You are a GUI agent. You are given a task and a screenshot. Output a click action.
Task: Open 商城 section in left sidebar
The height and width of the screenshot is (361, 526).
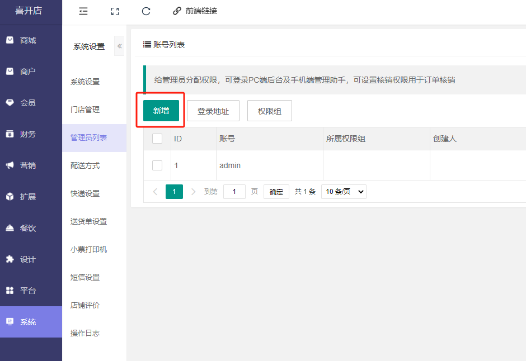27,40
